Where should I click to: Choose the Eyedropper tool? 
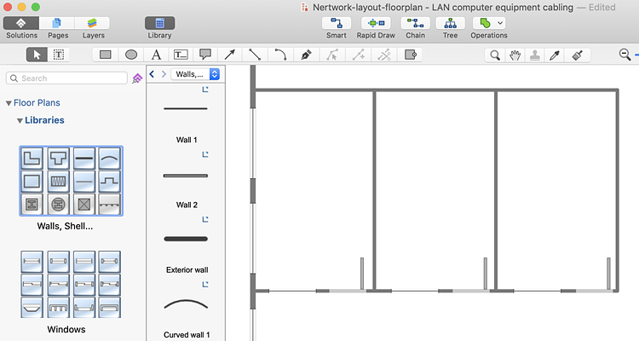556,55
